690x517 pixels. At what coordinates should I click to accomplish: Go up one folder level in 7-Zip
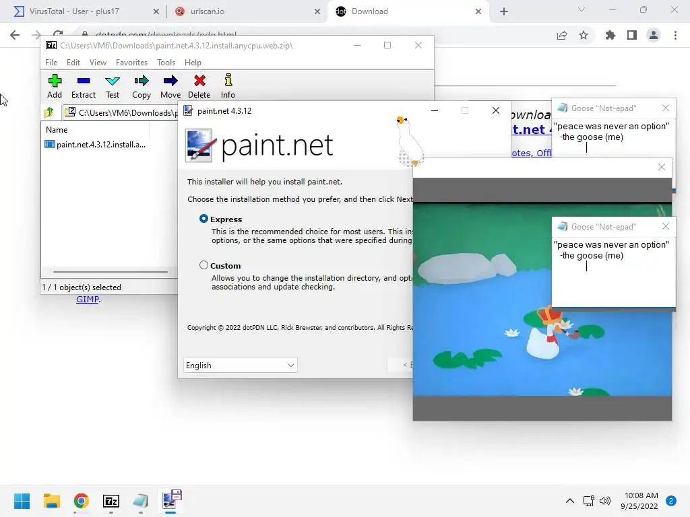[49, 112]
